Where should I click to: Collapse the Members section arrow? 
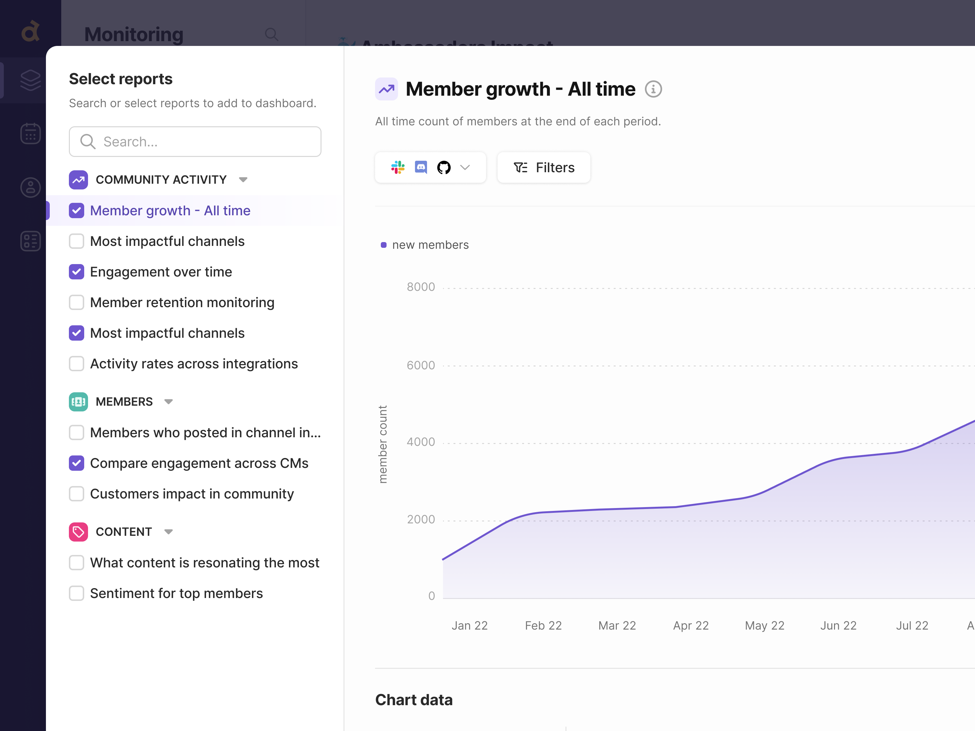pos(168,402)
